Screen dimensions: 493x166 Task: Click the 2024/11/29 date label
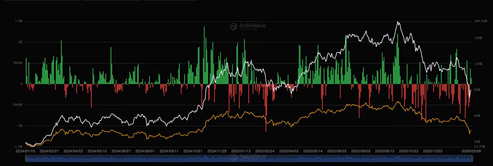point(217,151)
